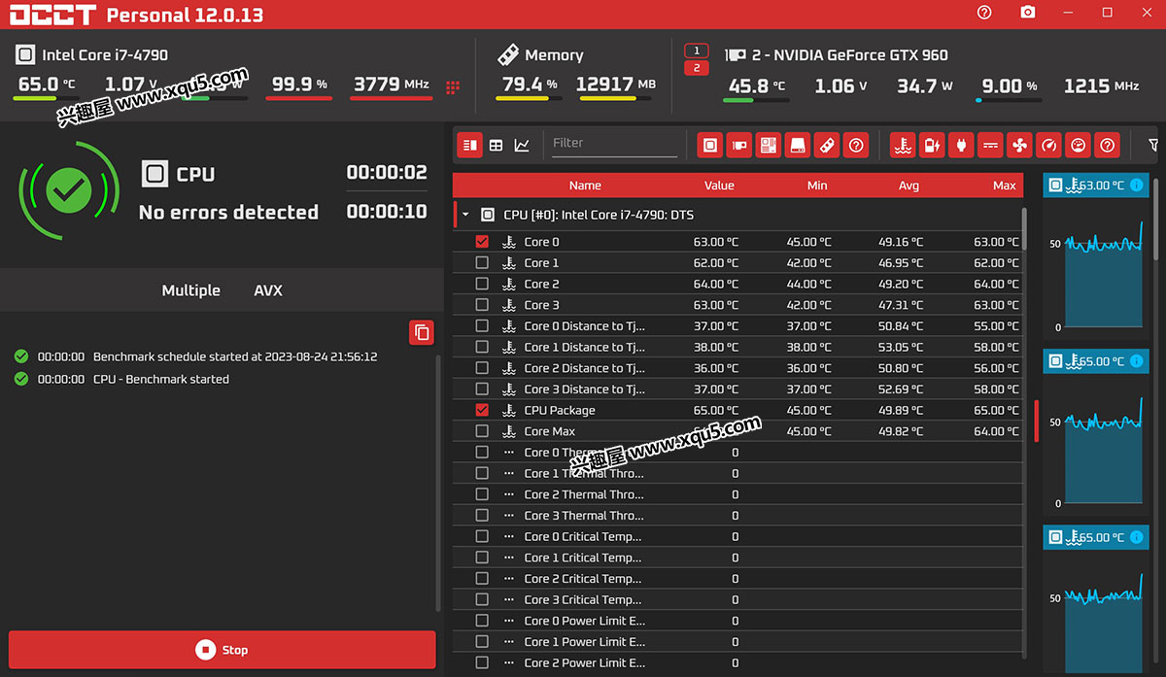The width and height of the screenshot is (1166, 677).
Task: Copy the log with the red copy icon
Action: [x=422, y=332]
